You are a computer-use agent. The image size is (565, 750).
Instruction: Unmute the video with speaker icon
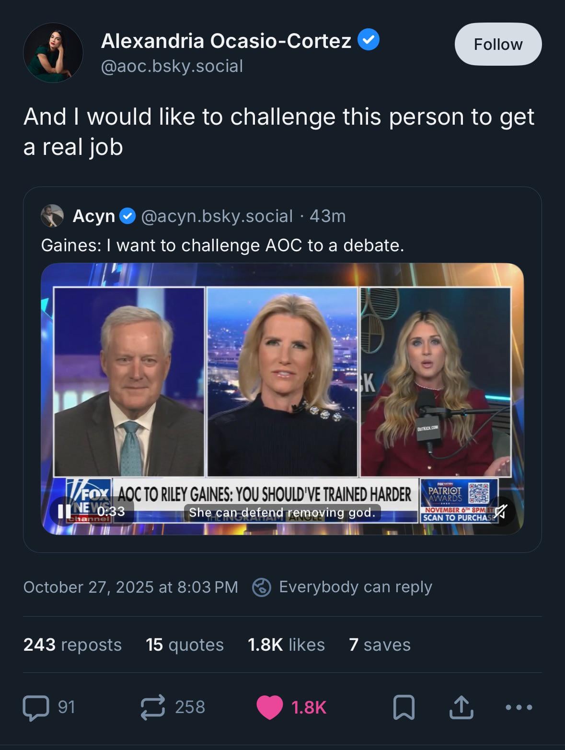point(500,512)
